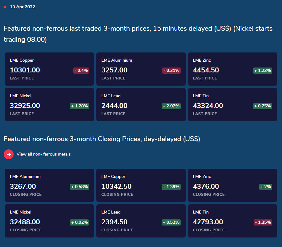The image size is (282, 247).
Task: Click the last traded 3-month prices heading
Action: (138, 34)
